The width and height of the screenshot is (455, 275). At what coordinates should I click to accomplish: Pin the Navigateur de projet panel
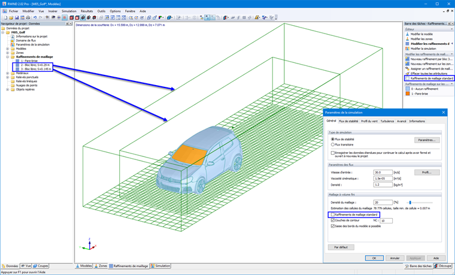click(x=67, y=23)
